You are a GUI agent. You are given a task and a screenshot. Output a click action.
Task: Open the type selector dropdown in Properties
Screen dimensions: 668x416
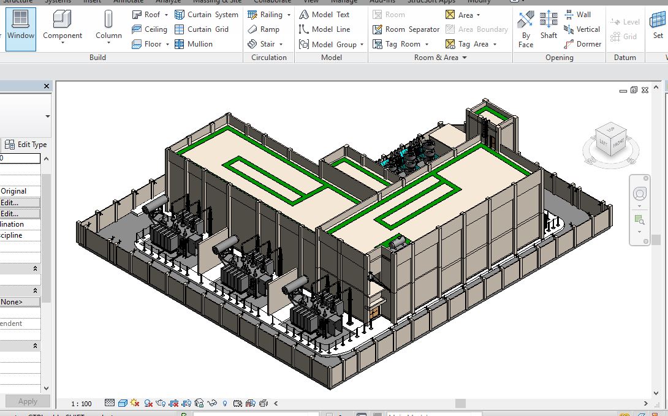click(x=47, y=116)
